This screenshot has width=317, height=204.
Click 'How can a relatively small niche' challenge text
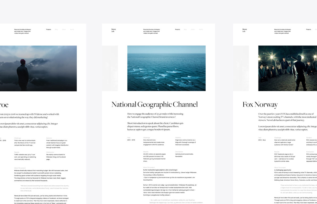pyautogui.click(x=285, y=142)
